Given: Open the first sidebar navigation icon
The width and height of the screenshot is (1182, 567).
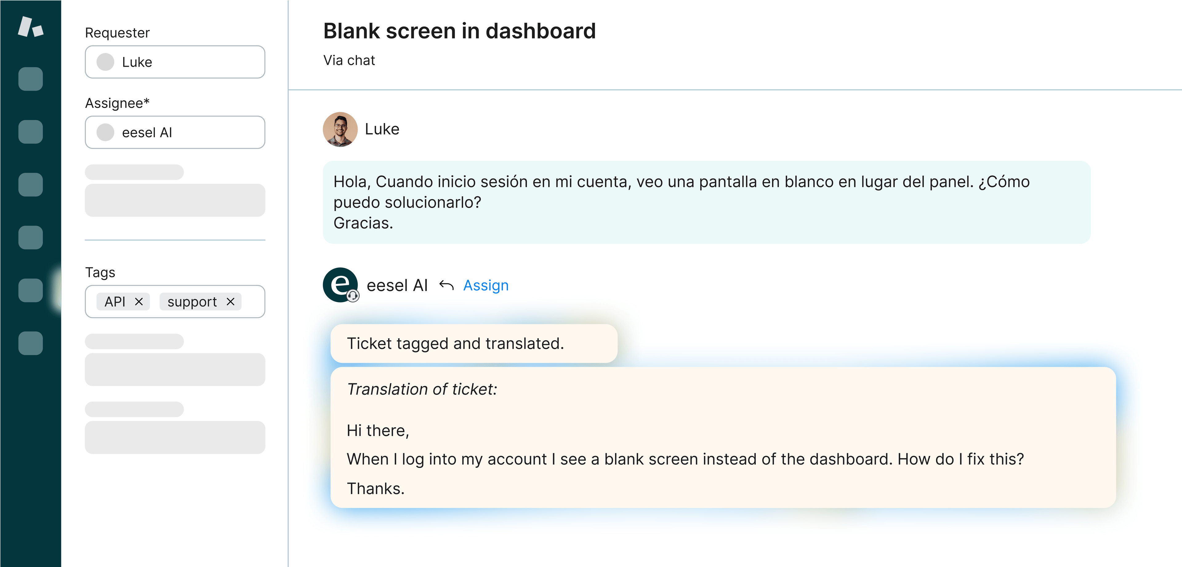Looking at the screenshot, I should click(x=31, y=79).
